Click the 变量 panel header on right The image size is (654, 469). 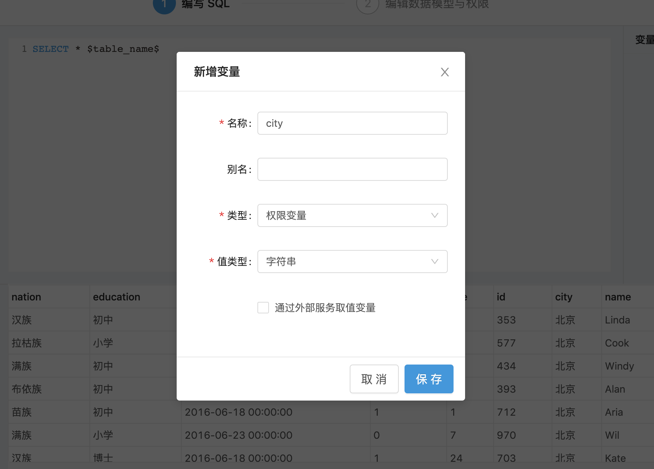tap(644, 40)
